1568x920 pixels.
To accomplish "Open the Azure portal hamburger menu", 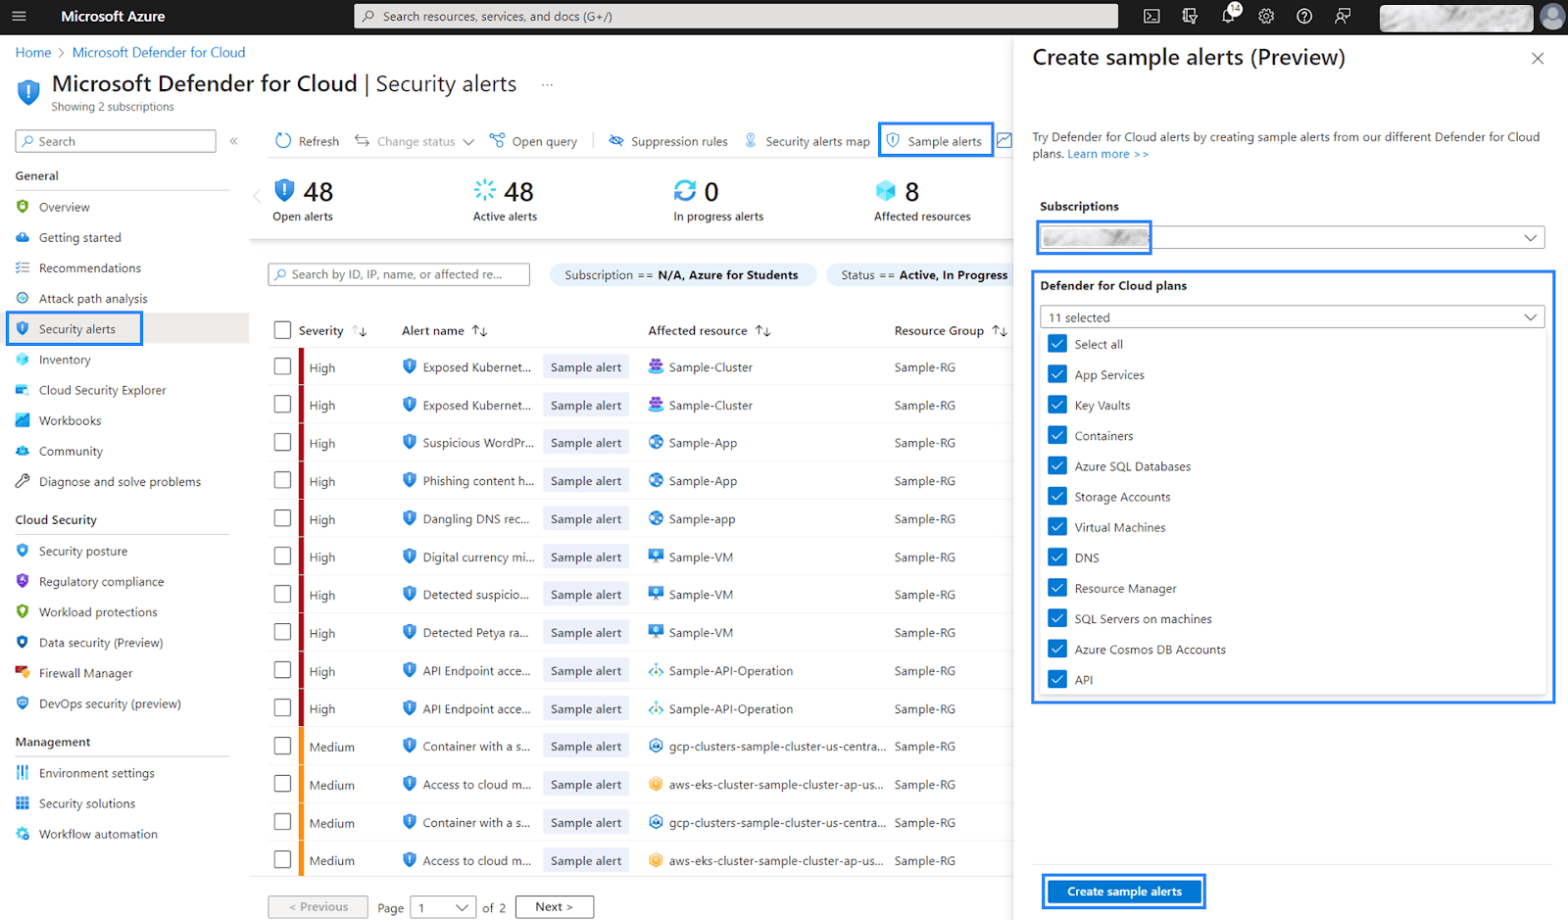I will [x=19, y=16].
